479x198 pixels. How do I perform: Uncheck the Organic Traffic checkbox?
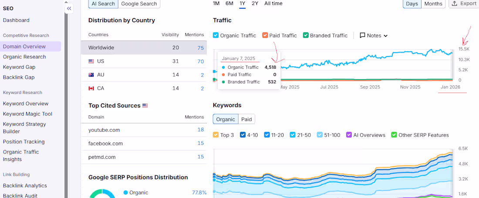[x=216, y=35]
